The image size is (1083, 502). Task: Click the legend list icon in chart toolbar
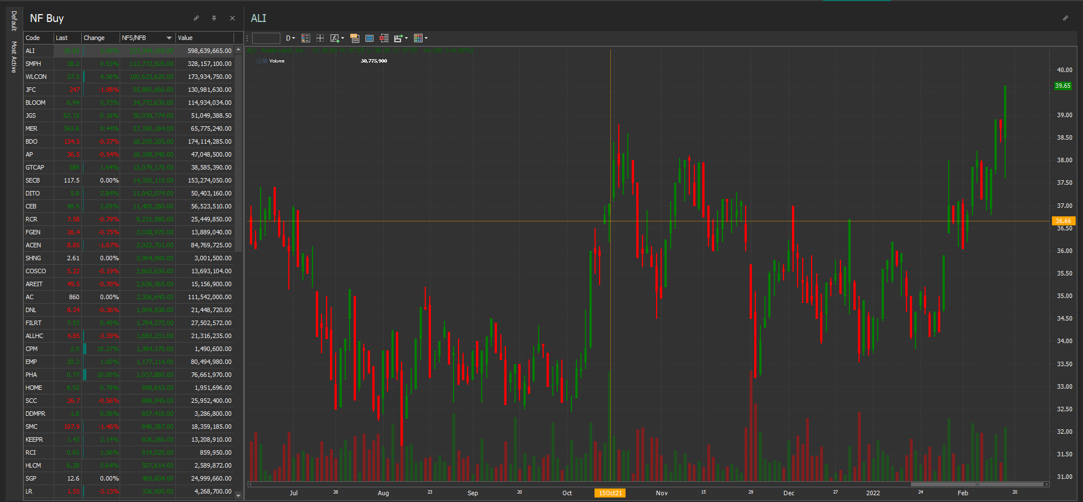pos(306,38)
